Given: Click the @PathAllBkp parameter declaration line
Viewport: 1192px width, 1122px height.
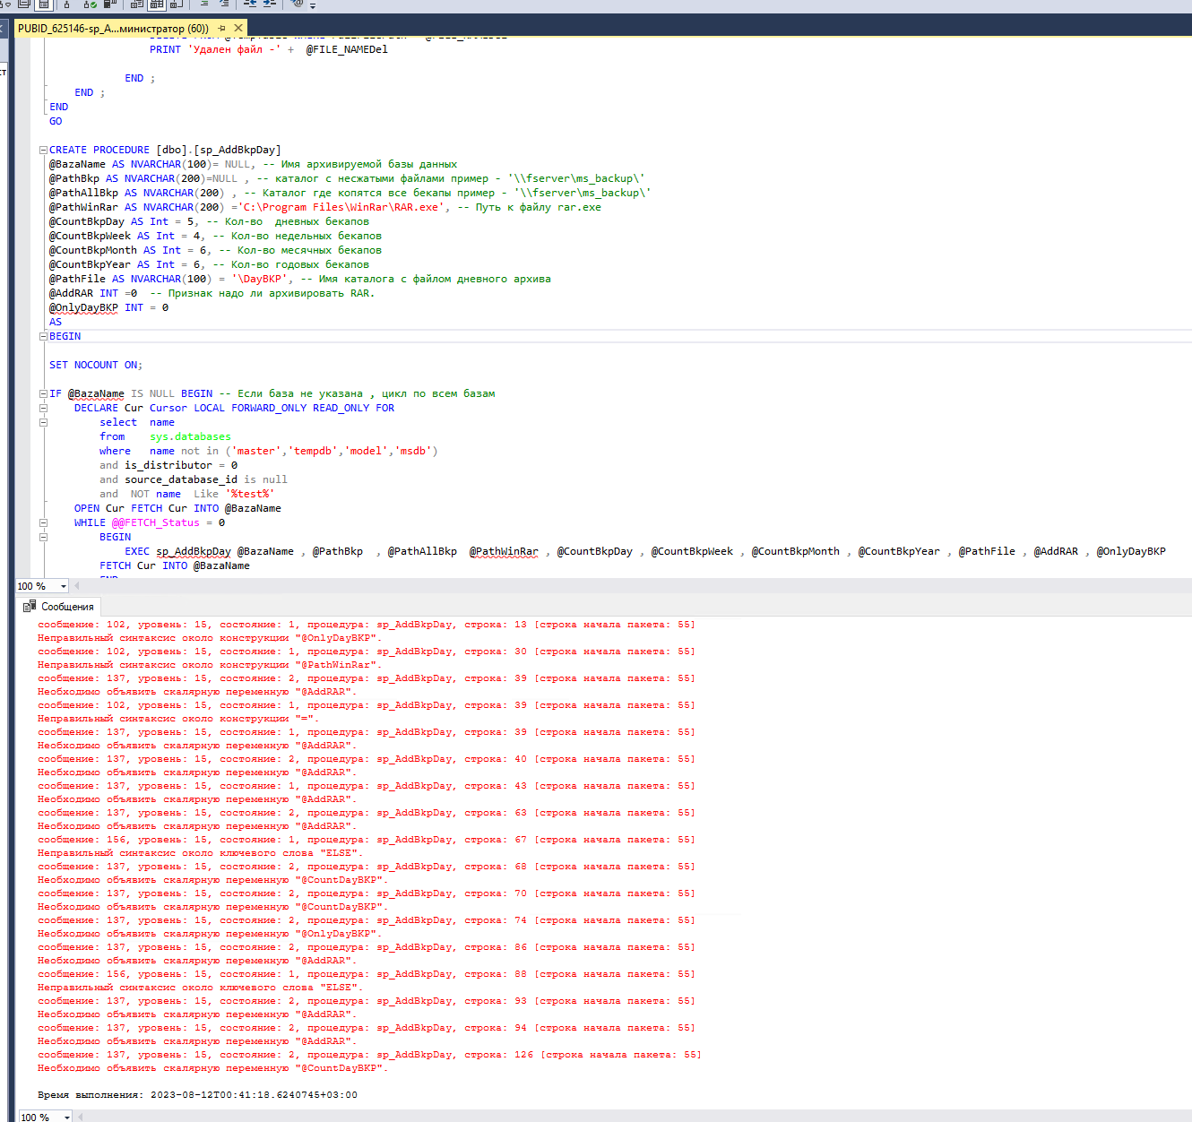Looking at the screenshot, I should click(350, 193).
